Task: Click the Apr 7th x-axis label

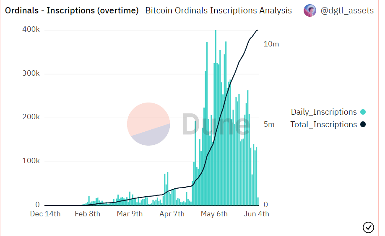Action: coord(172,214)
